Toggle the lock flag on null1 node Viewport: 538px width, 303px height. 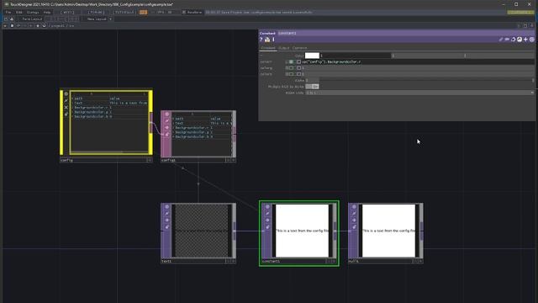(x=354, y=227)
